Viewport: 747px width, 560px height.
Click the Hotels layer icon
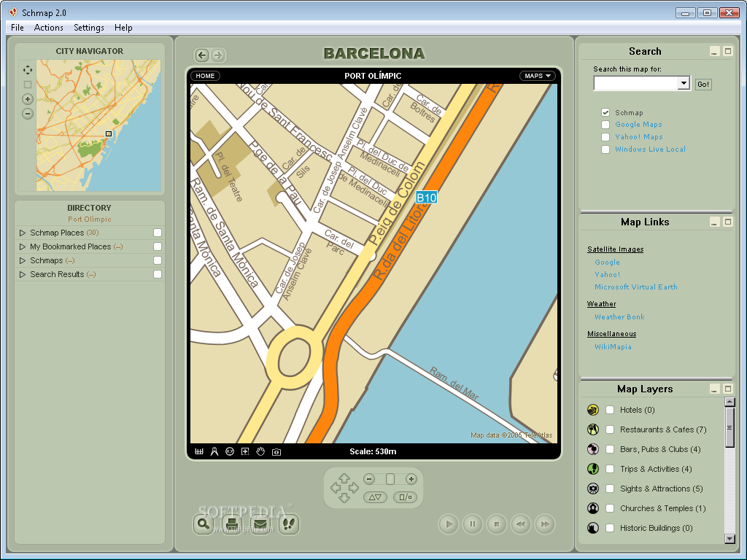[592, 410]
